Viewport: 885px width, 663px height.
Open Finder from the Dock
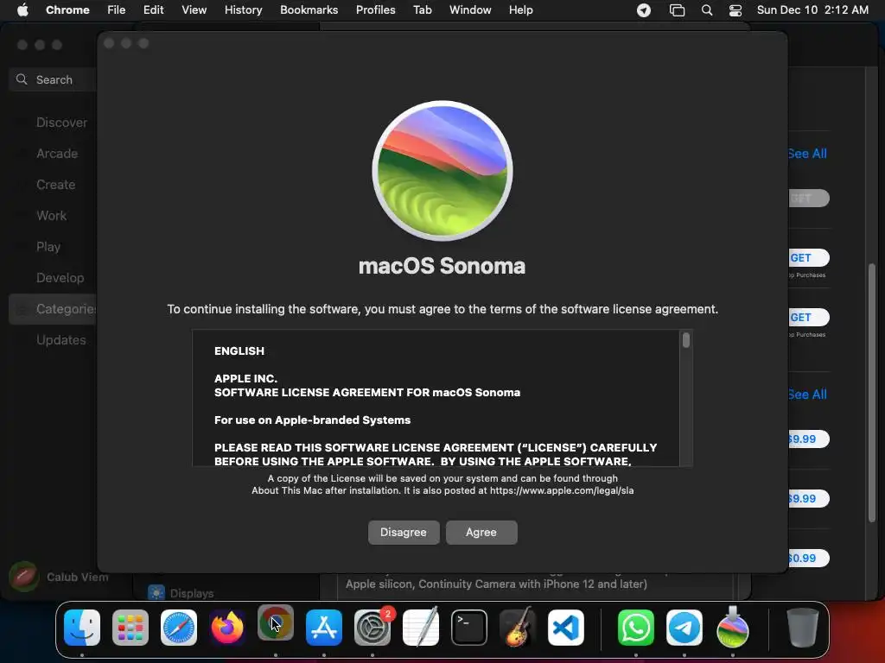coord(82,628)
